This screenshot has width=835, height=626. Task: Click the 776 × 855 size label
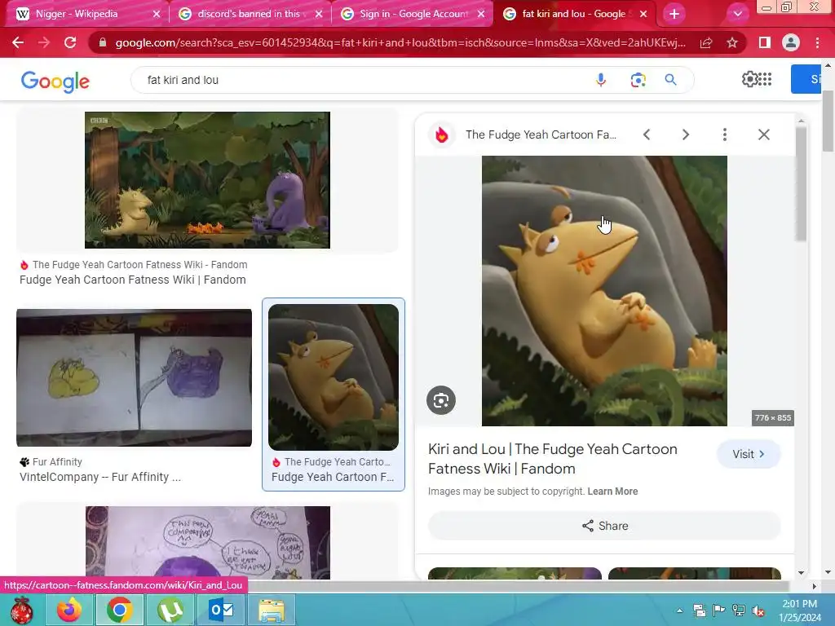[773, 418]
